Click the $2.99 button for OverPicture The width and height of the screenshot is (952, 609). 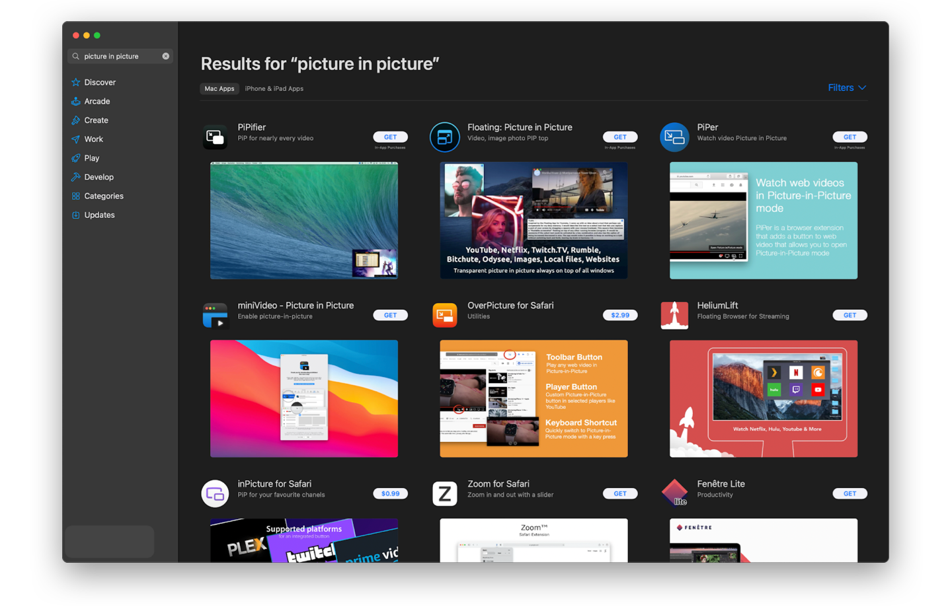[x=620, y=315]
